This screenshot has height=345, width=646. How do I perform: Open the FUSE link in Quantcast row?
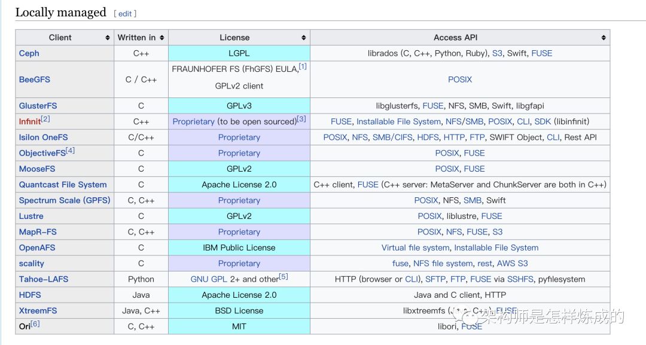point(368,184)
